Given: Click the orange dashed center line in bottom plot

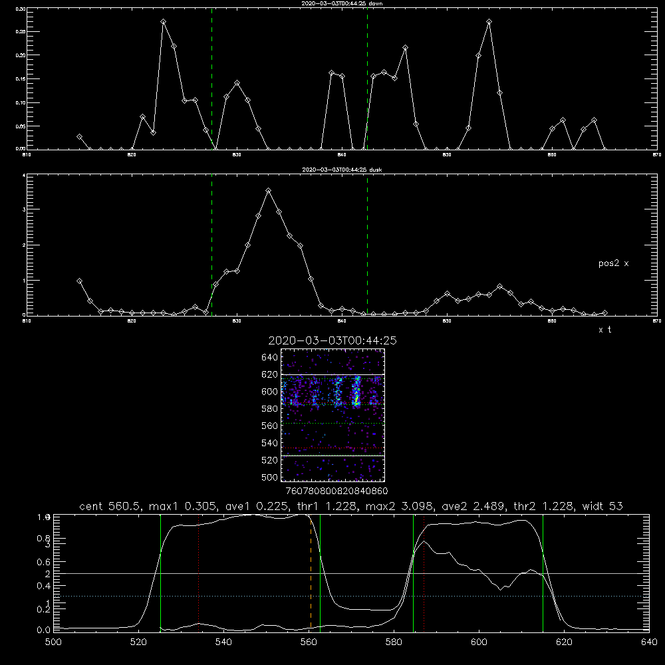Looking at the screenshot, I should (x=311, y=573).
